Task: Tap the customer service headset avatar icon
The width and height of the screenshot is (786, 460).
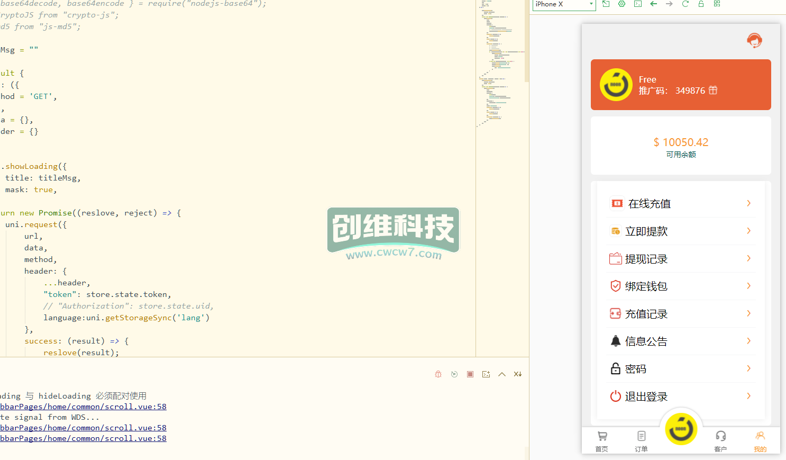Action: coord(754,41)
